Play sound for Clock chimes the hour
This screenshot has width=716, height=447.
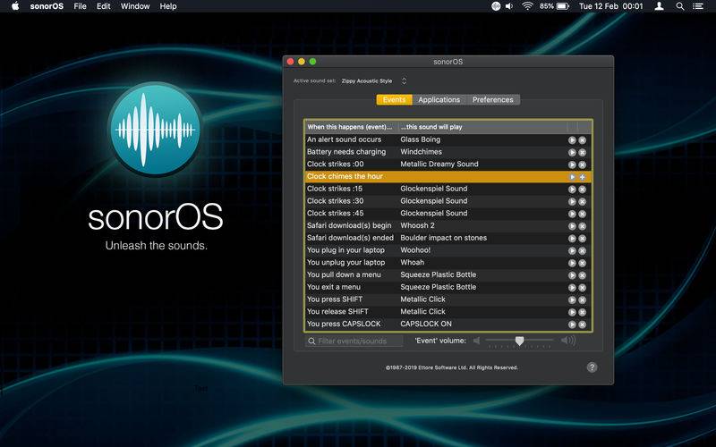(x=572, y=177)
